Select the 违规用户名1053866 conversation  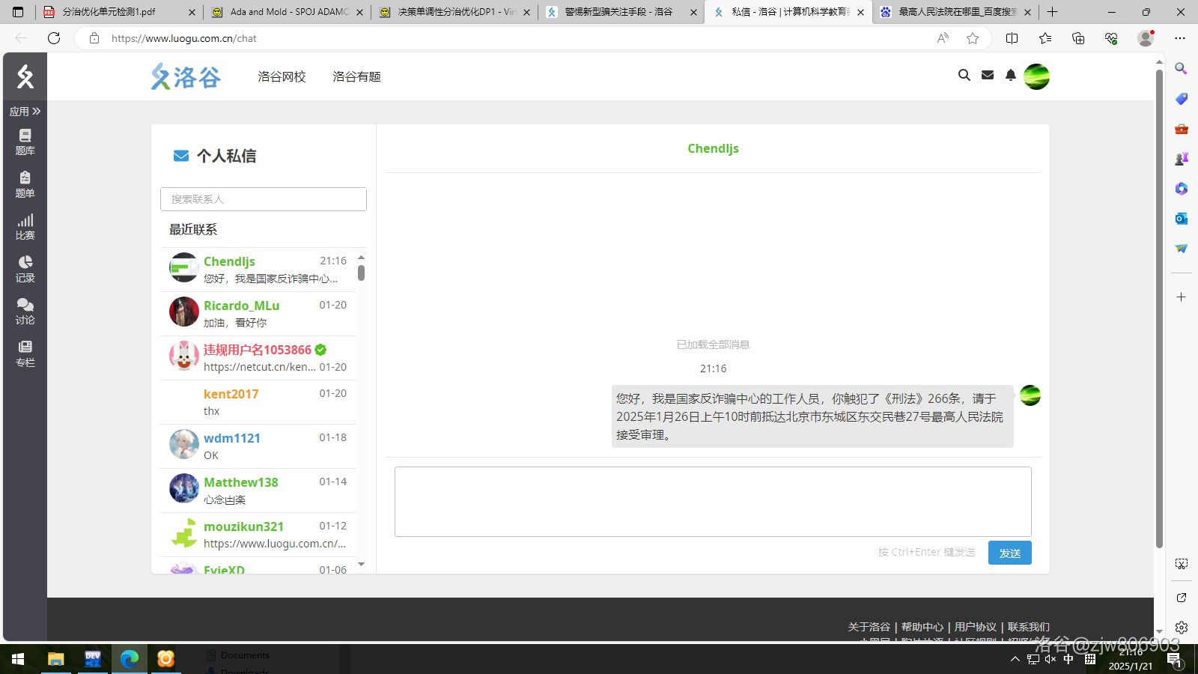[258, 358]
